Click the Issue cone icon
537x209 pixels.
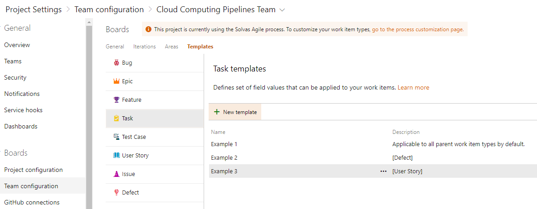117,174
